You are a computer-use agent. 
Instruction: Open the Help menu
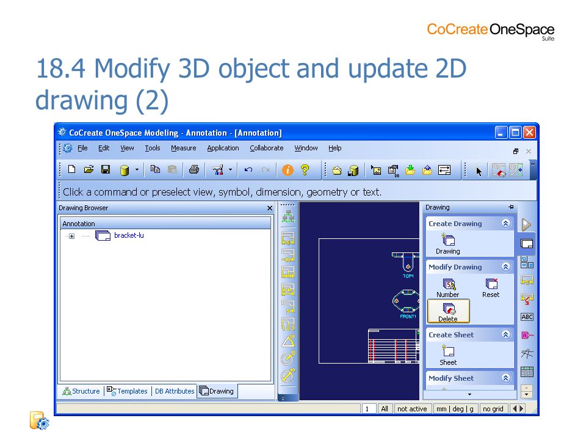point(335,148)
